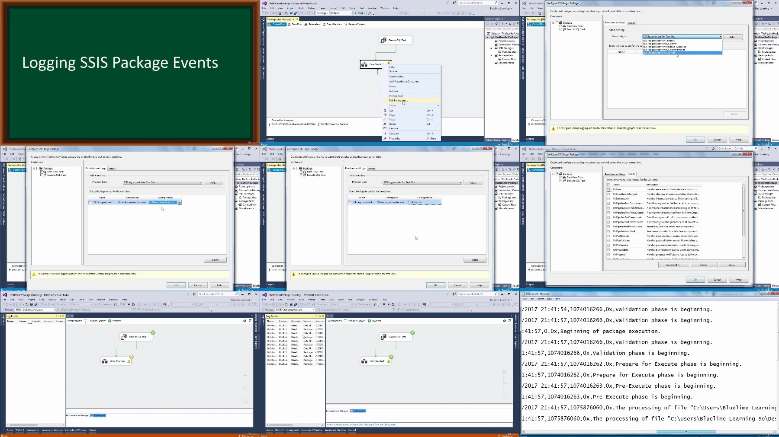Click the Stop Breakpoints toolbar icon in populated Log Events frame
The image size is (779, 437).
[425, 304]
